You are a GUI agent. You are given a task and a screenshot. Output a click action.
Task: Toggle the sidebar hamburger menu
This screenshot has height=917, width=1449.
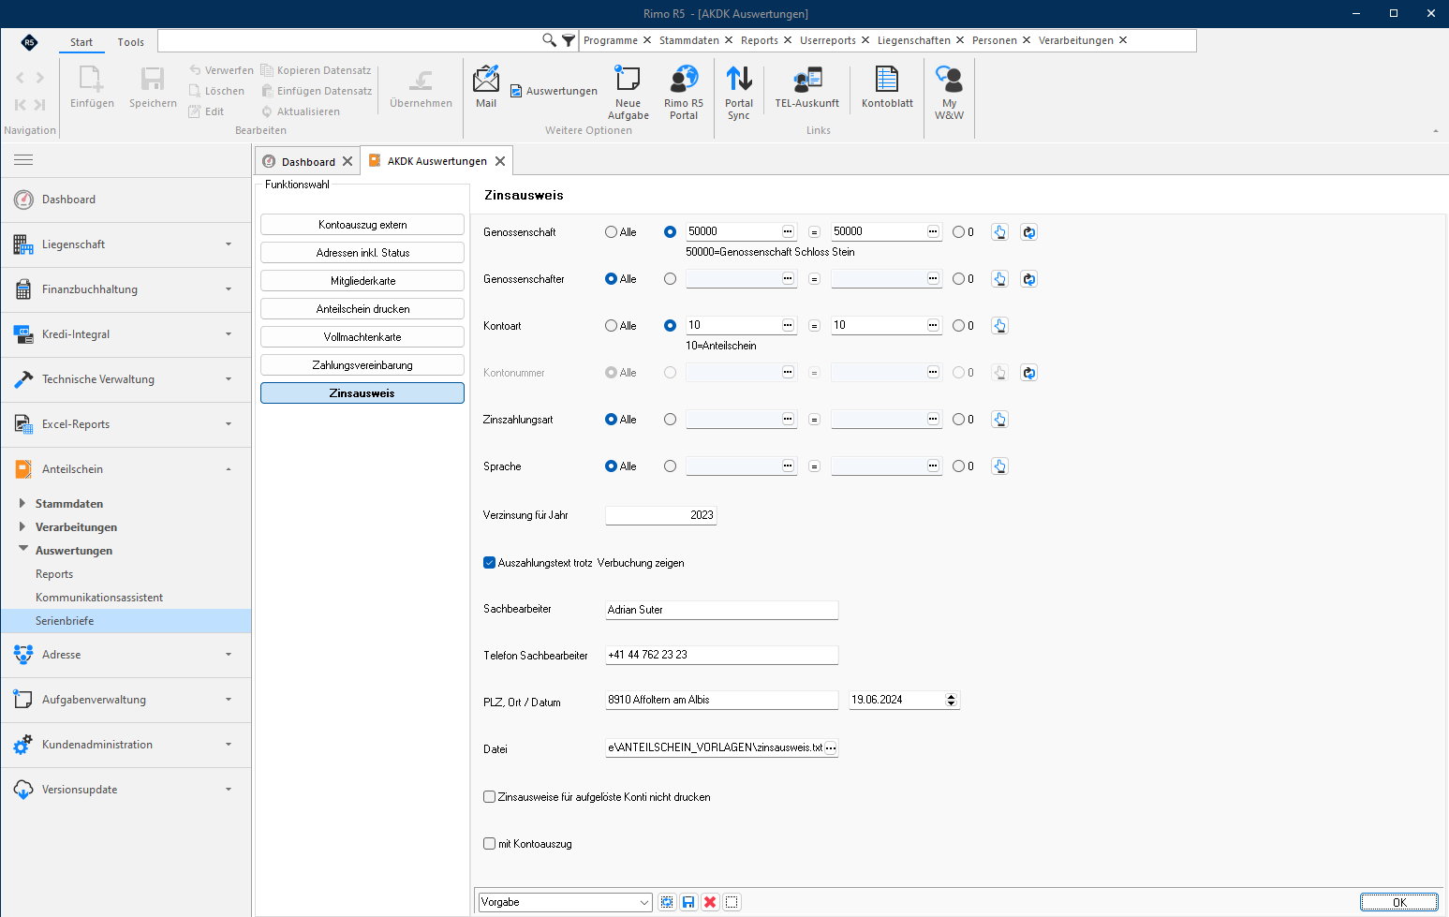(23, 160)
